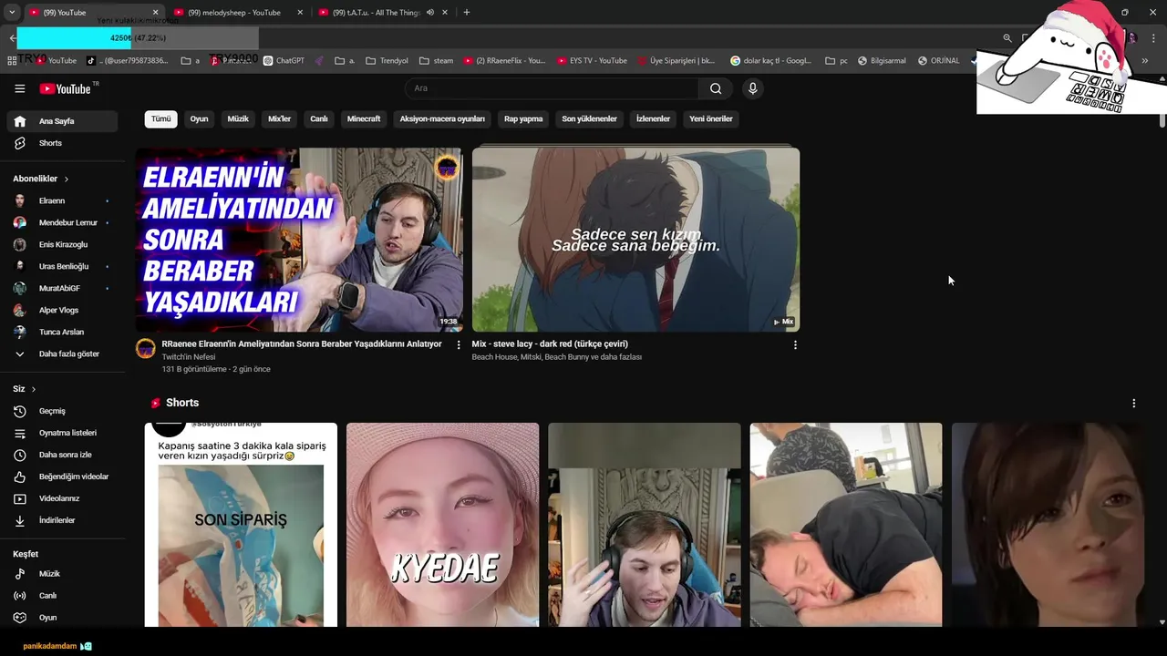The image size is (1167, 656).
Task: Open Daha sonra izle list
Action: (62, 455)
